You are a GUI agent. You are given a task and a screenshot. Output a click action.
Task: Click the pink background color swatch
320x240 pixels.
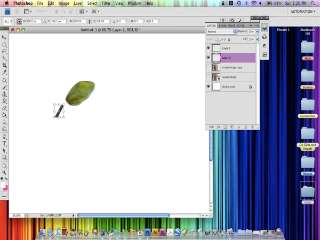(6, 188)
